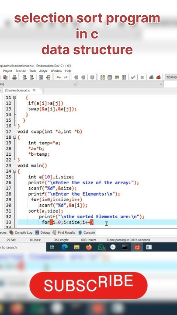Click the last taskbar icon after Dev-C++
This screenshot has width=177, height=315.
pos(149,247)
